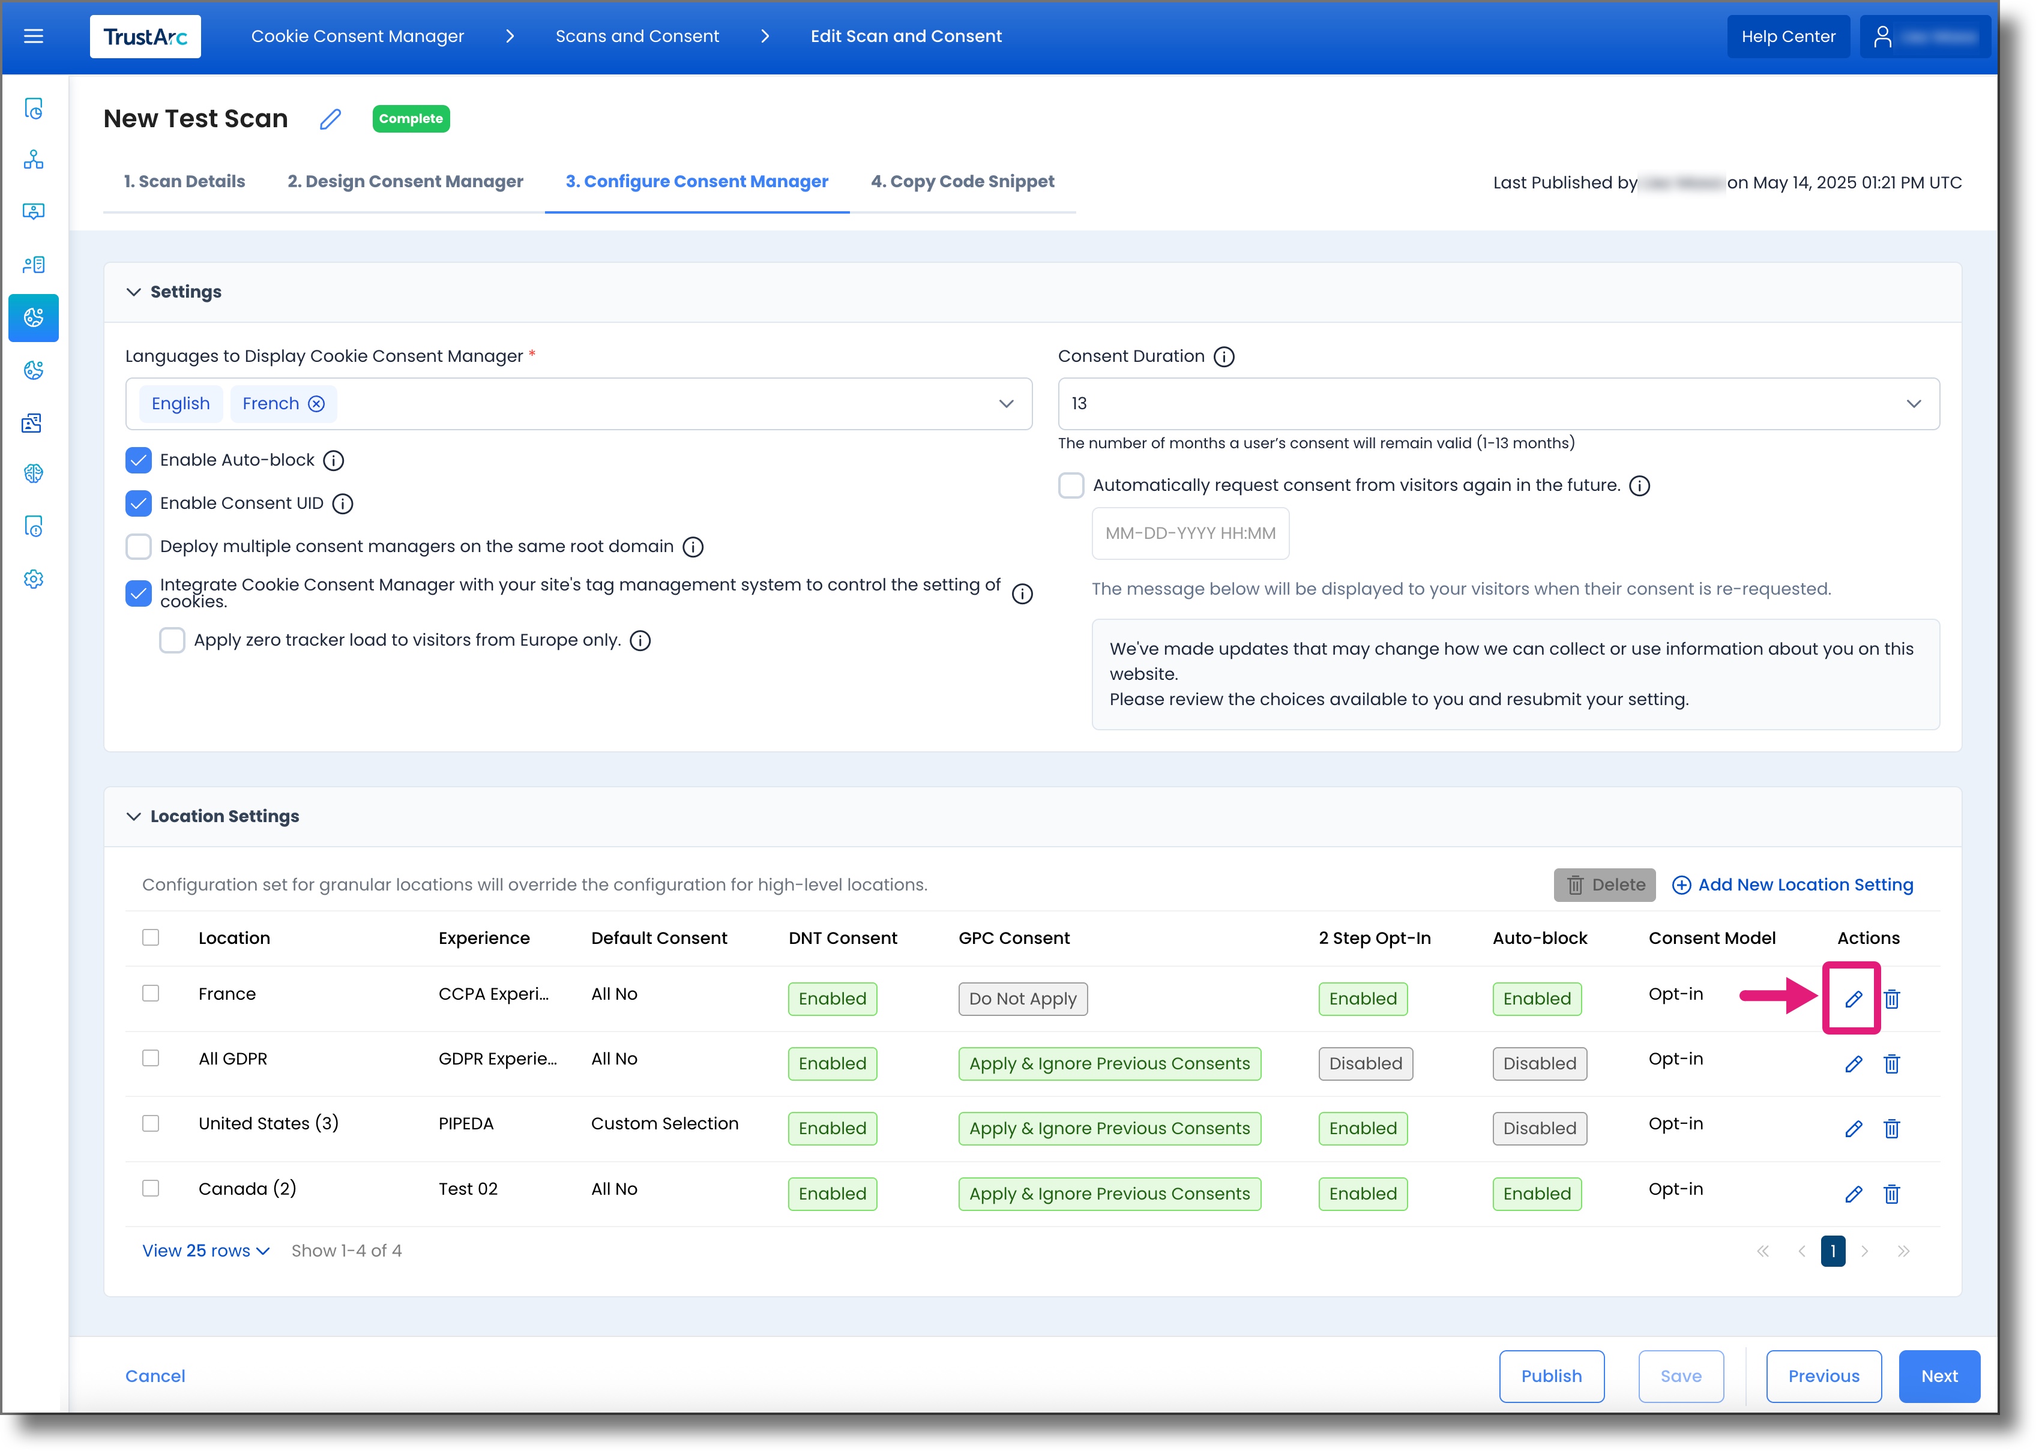Click the hierarchy diagram sidebar icon

(33, 159)
